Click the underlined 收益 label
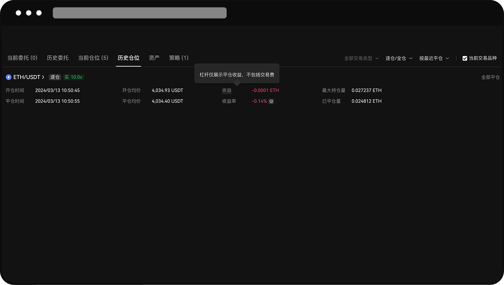Screen dimensions: 504x285 point(227,90)
